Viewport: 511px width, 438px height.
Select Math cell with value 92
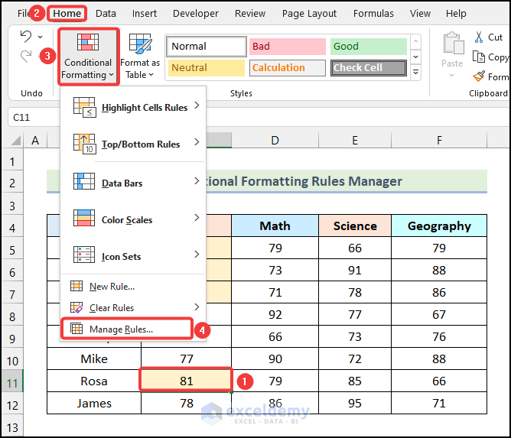tap(275, 314)
